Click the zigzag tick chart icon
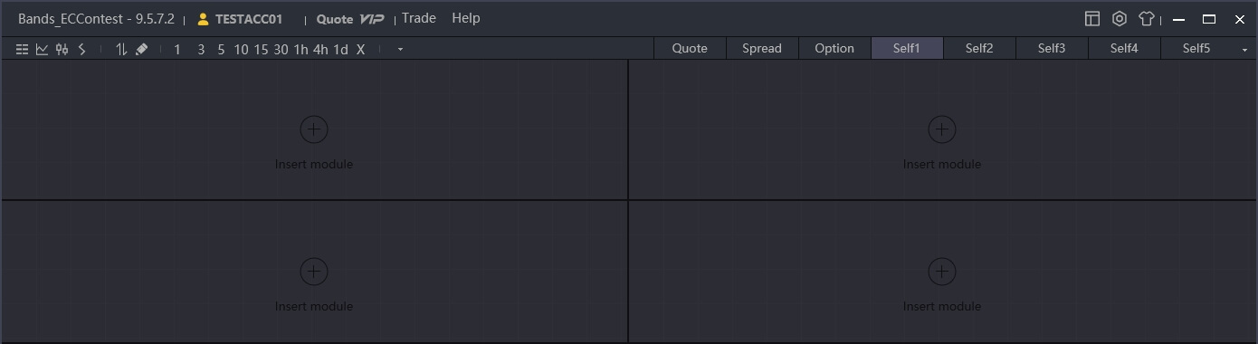 coord(81,50)
